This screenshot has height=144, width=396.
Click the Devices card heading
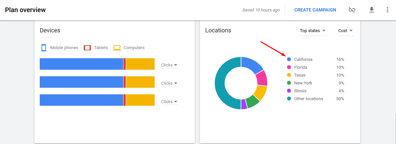coord(50,30)
